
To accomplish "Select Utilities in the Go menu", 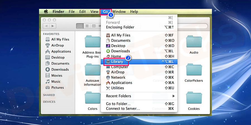I will click(x=117, y=88).
